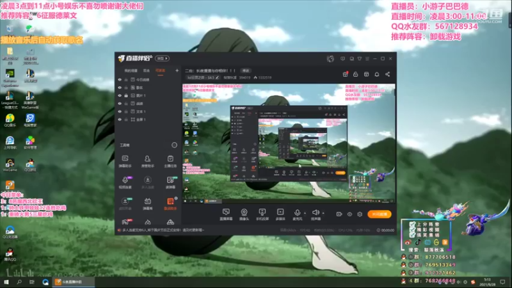Open the 读弹幕 tool
Screen dimensions: 512x288
click(x=170, y=182)
